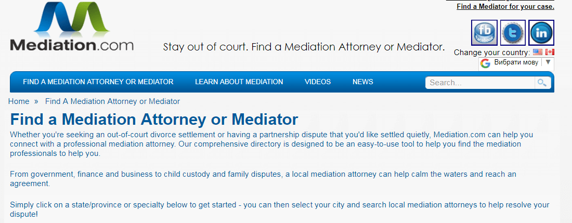Open the Twitter social icon
This screenshot has height=223, width=572.
coord(513,32)
